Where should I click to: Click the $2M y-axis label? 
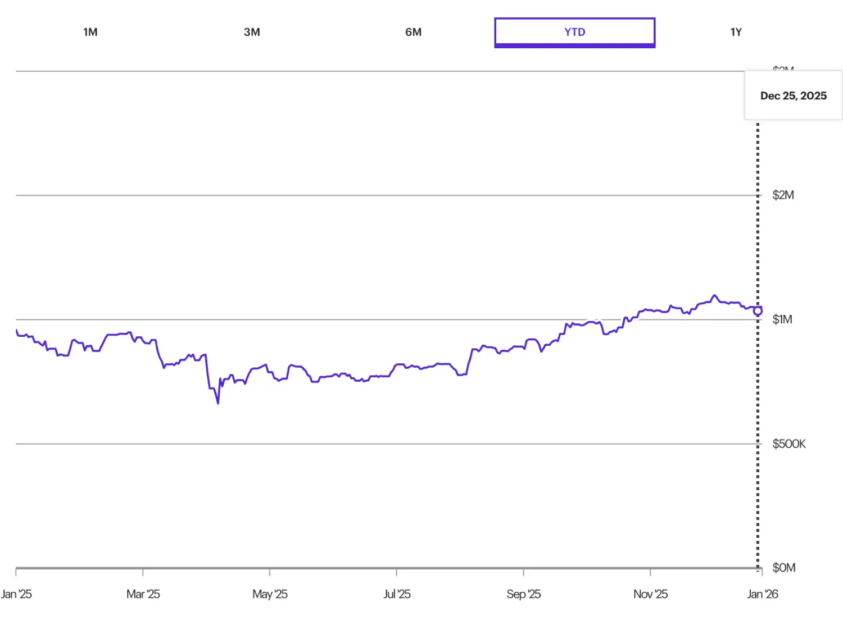pos(783,195)
